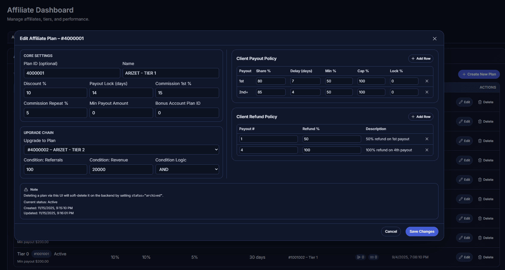Image resolution: width=505 pixels, height=270 pixels.
Task: Click the Share % field for the 1st payout
Action: coord(270,81)
